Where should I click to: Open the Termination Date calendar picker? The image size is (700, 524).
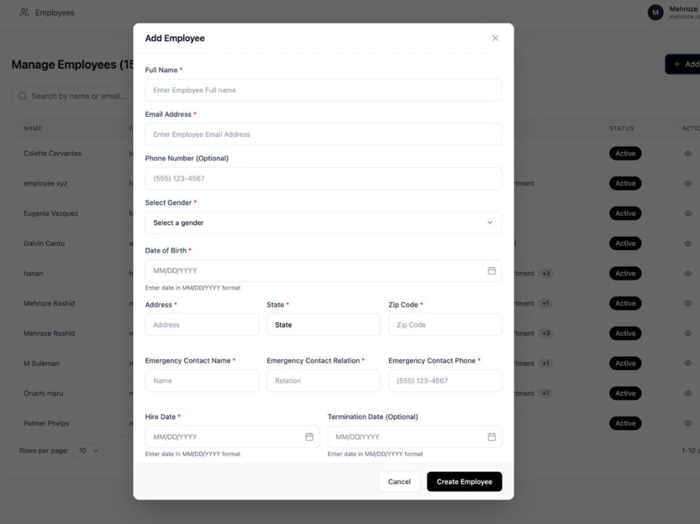(x=491, y=437)
